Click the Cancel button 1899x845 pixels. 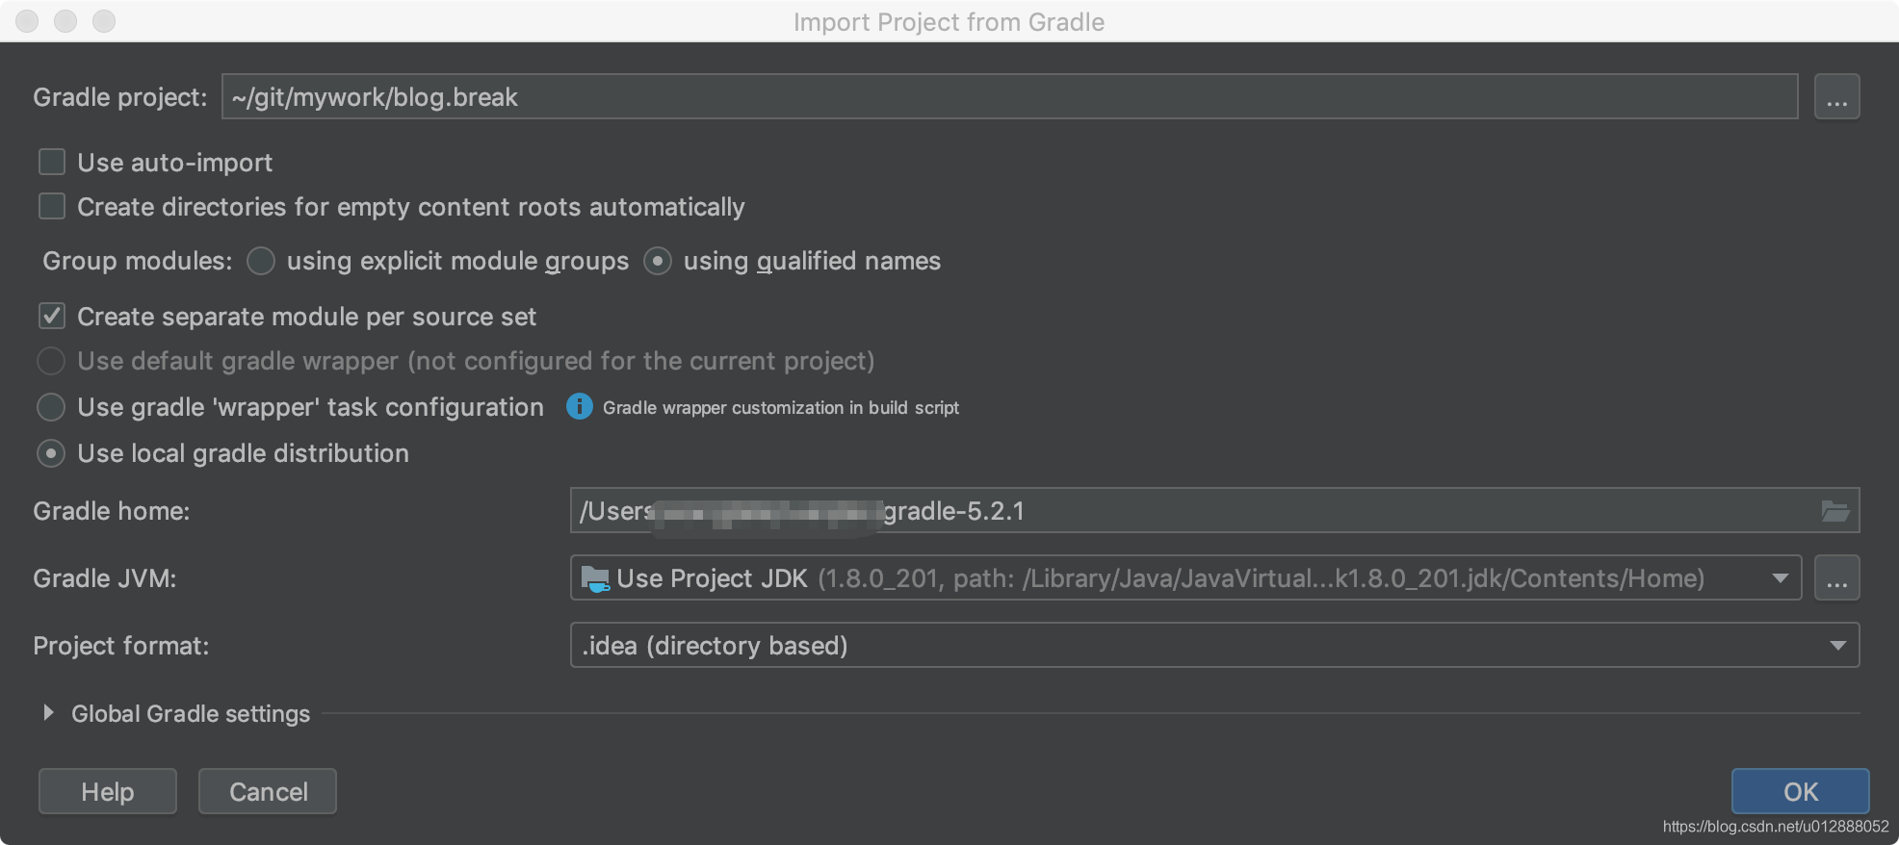[268, 791]
